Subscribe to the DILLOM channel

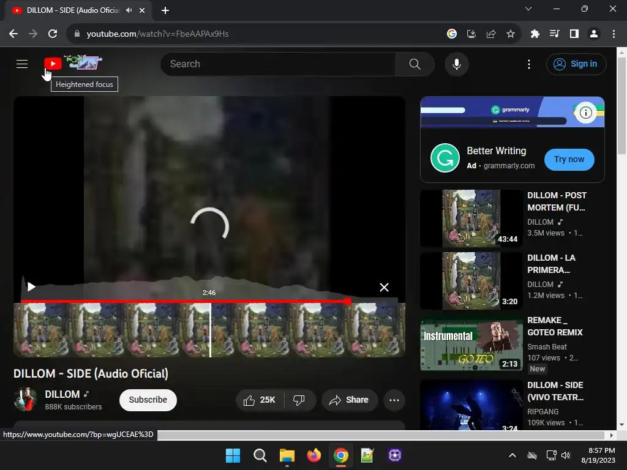(x=148, y=400)
